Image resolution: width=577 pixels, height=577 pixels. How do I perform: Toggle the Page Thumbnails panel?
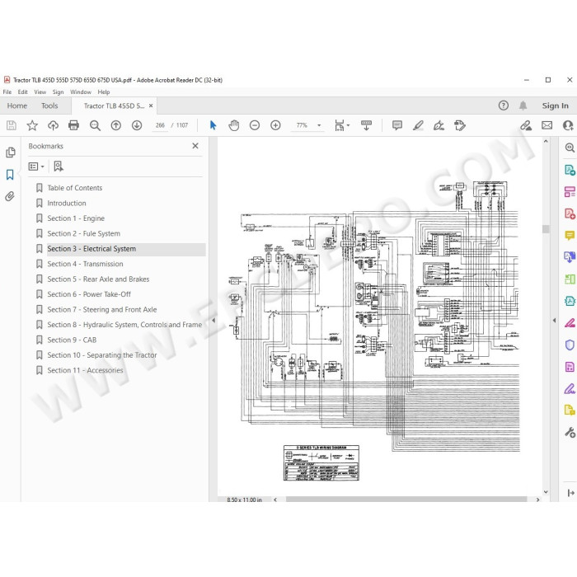[10, 152]
